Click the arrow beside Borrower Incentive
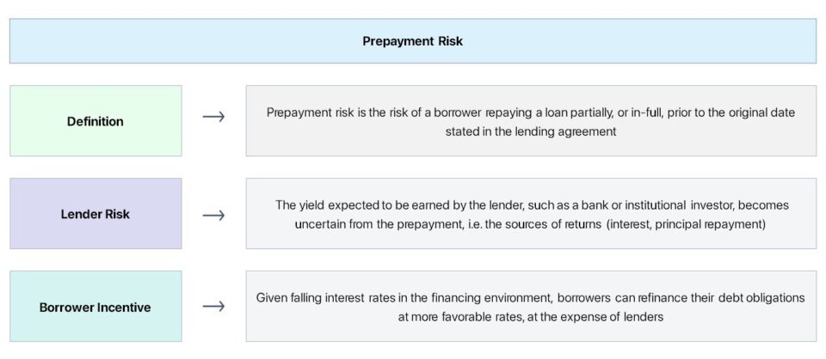 pos(213,307)
